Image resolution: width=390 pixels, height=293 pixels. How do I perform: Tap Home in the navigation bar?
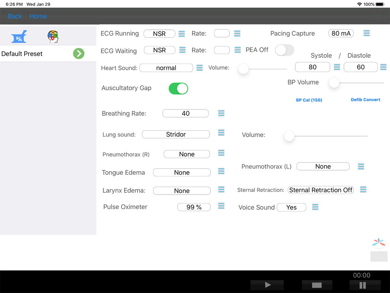(x=38, y=16)
